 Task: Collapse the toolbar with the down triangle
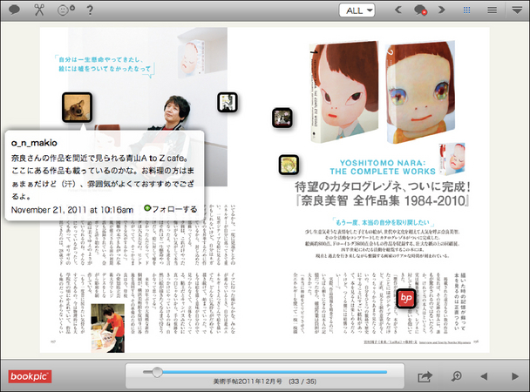click(x=517, y=10)
